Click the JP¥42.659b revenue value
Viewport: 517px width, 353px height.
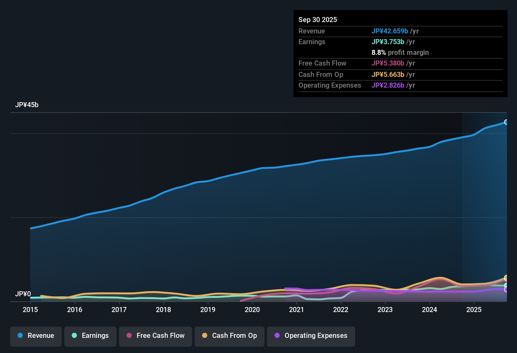tap(390, 31)
